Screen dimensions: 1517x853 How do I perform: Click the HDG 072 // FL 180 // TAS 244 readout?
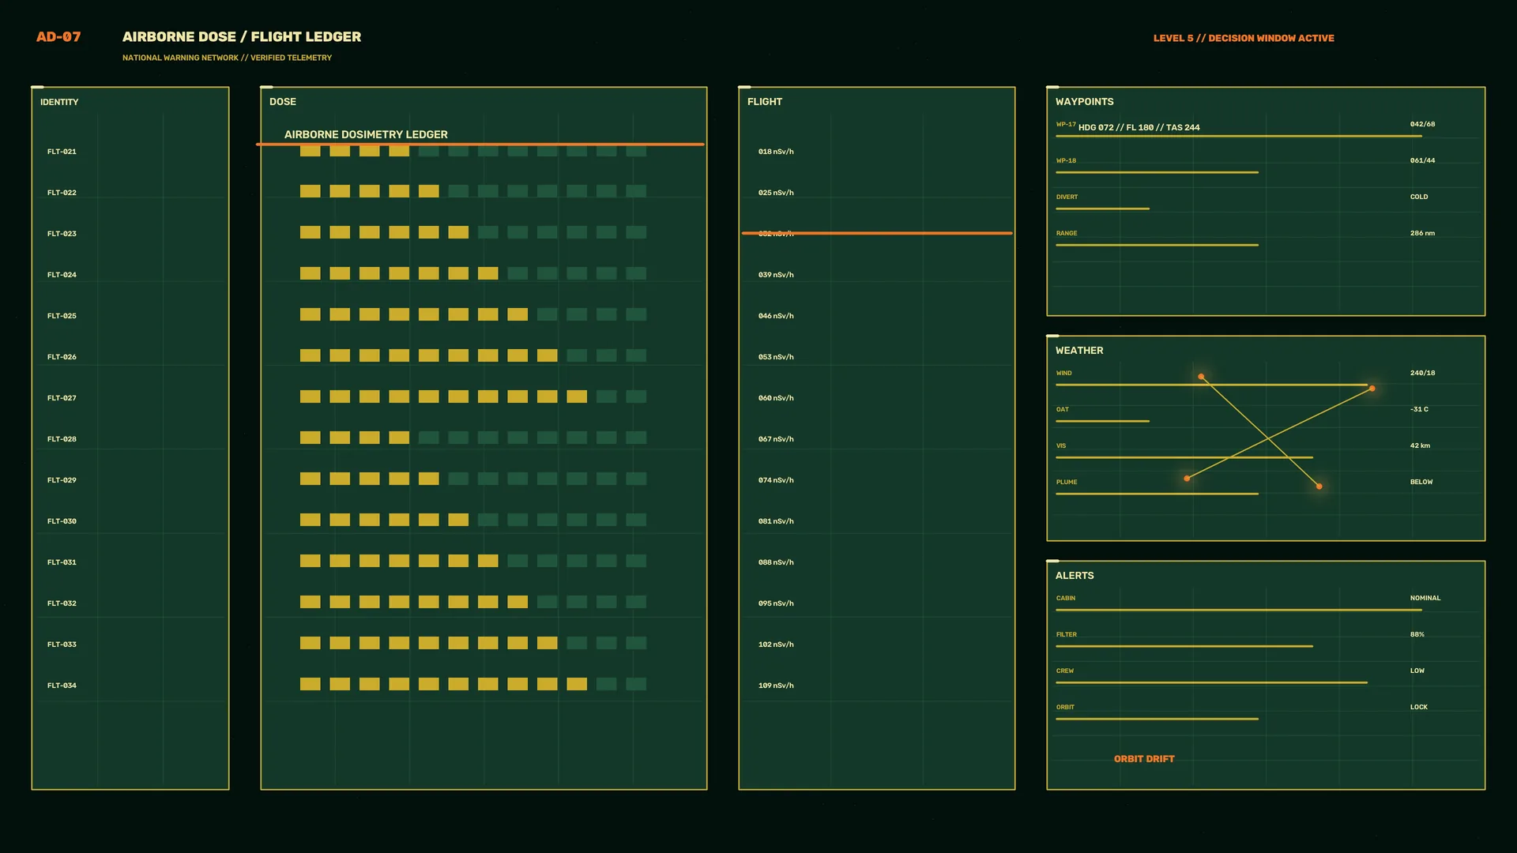tap(1139, 127)
